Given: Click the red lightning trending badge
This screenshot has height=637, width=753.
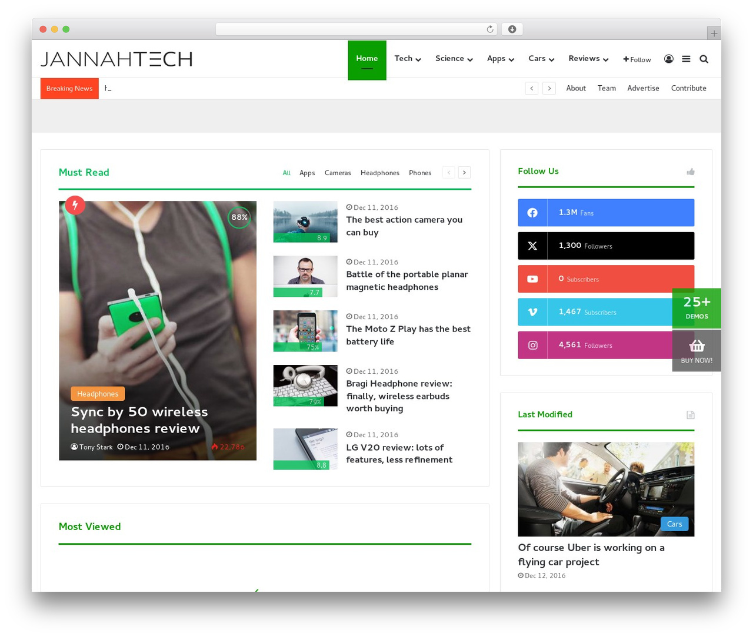Looking at the screenshot, I should click(x=75, y=205).
